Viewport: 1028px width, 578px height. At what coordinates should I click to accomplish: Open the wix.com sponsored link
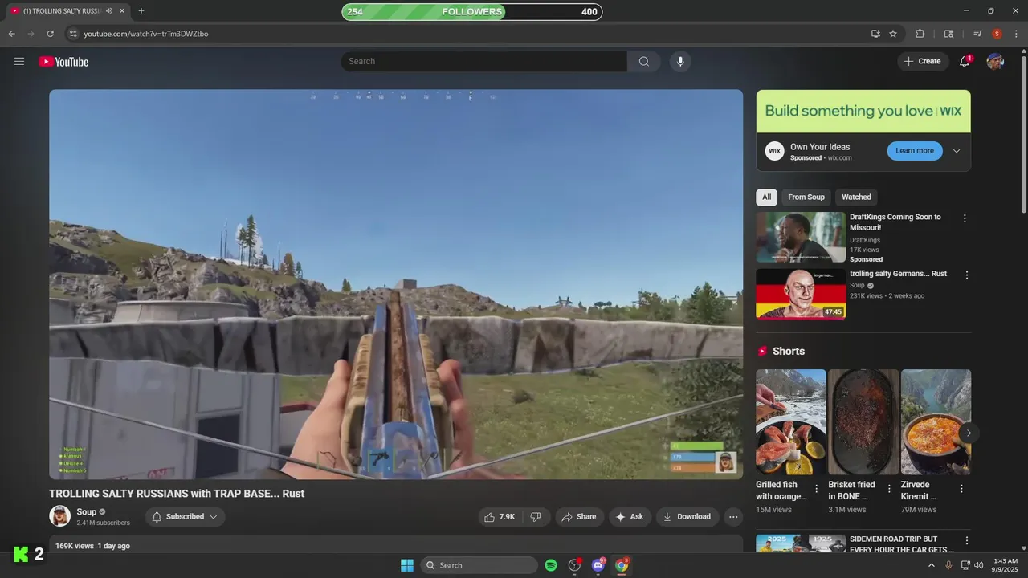(x=839, y=158)
